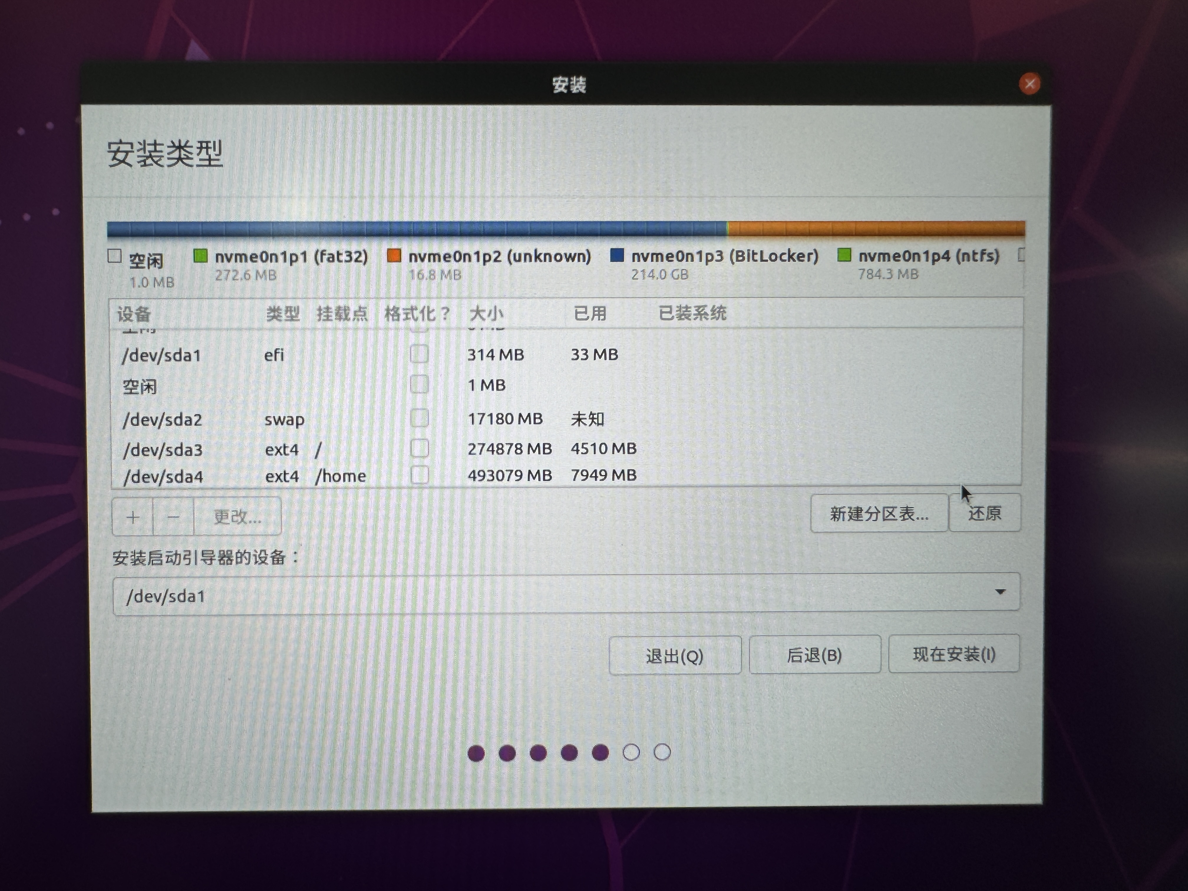Select the /dev/sda2 swap partition row

click(566, 418)
